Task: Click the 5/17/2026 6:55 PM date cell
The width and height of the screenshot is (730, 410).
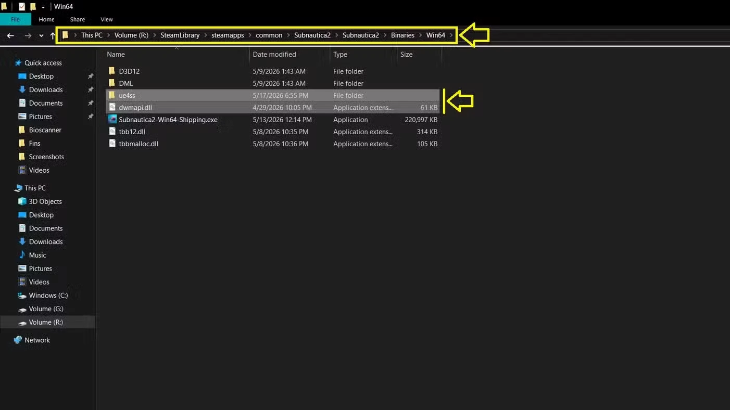Action: 281,95
